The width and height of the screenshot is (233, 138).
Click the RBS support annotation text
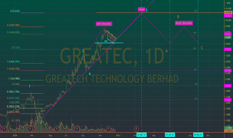(x=106, y=41)
